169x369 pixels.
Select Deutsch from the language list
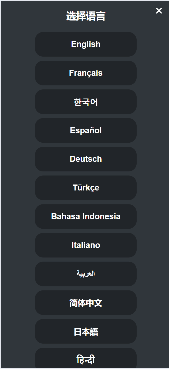click(x=86, y=159)
